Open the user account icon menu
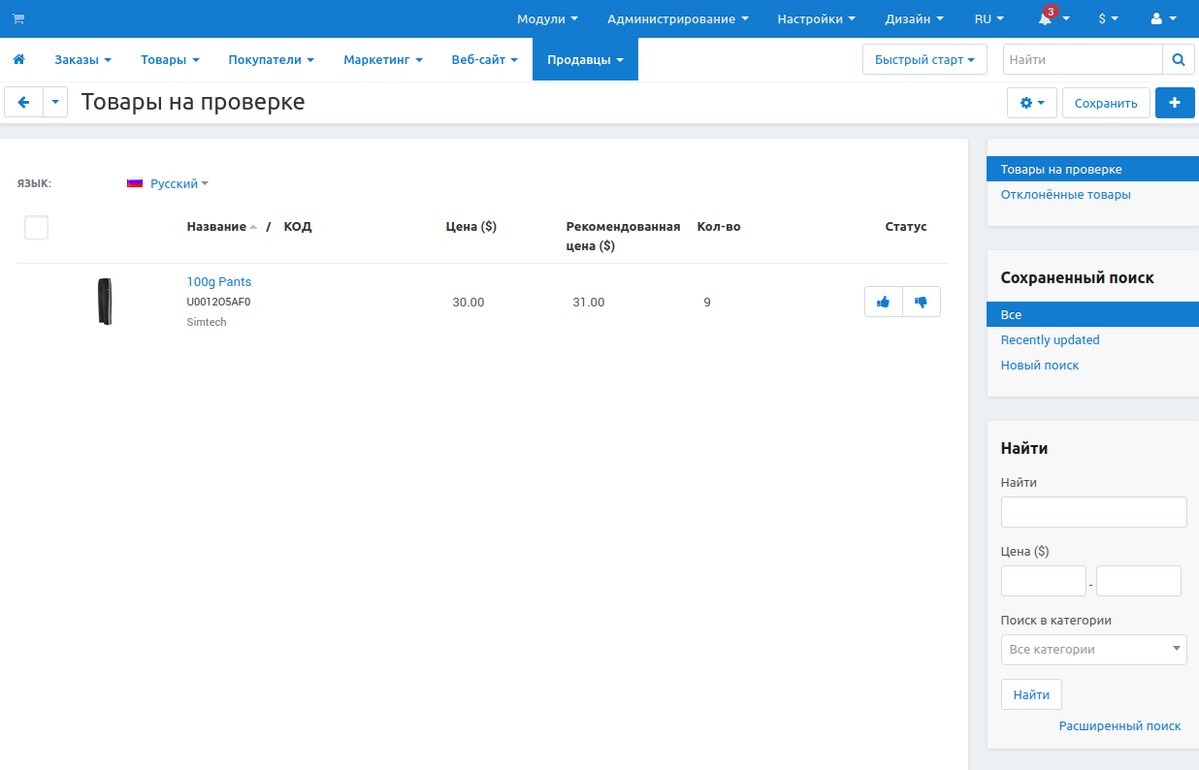Image resolution: width=1199 pixels, height=770 pixels. tap(1161, 19)
